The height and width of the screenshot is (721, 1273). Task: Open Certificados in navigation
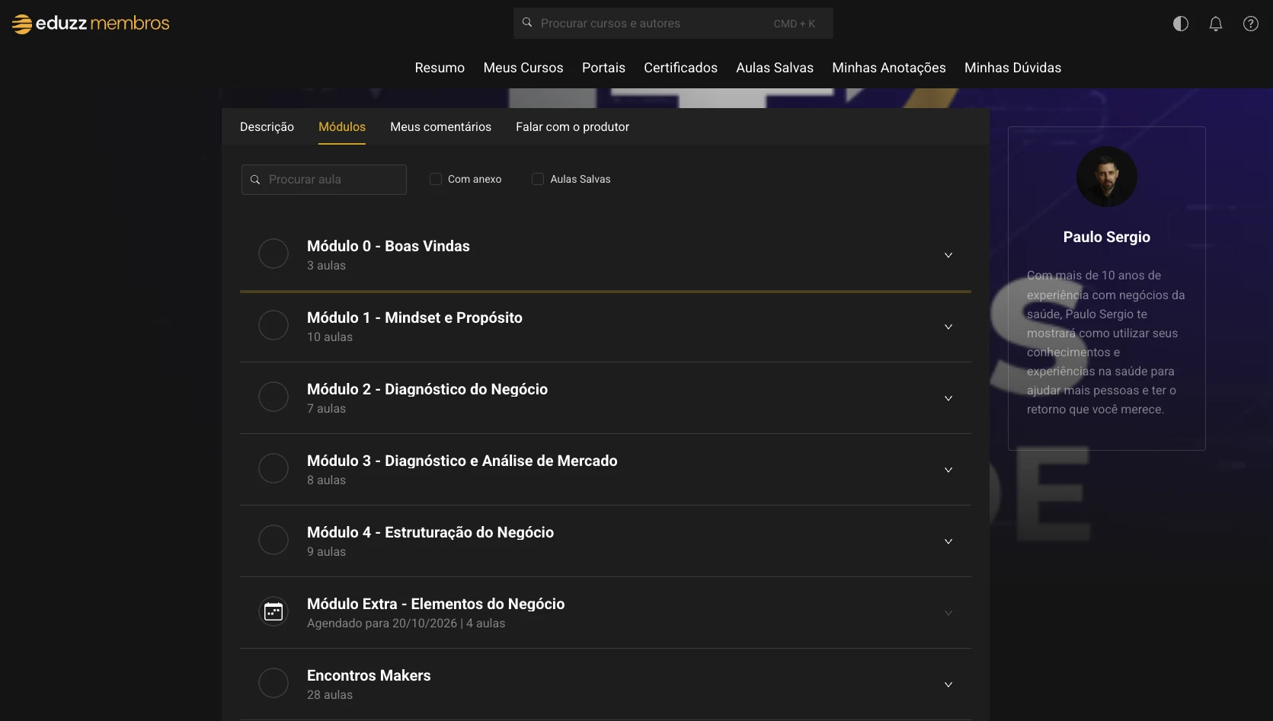click(680, 68)
